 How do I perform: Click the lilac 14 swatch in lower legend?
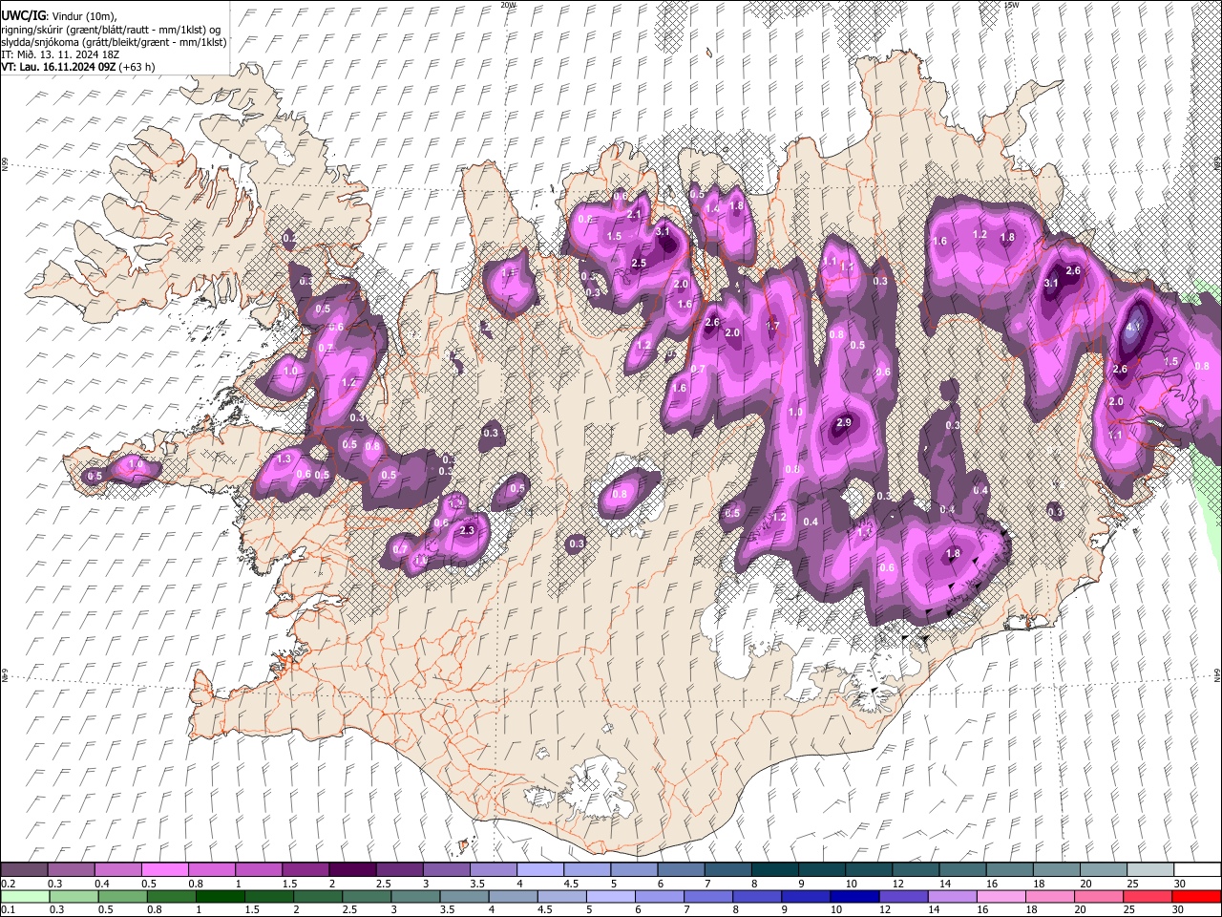tap(952, 896)
